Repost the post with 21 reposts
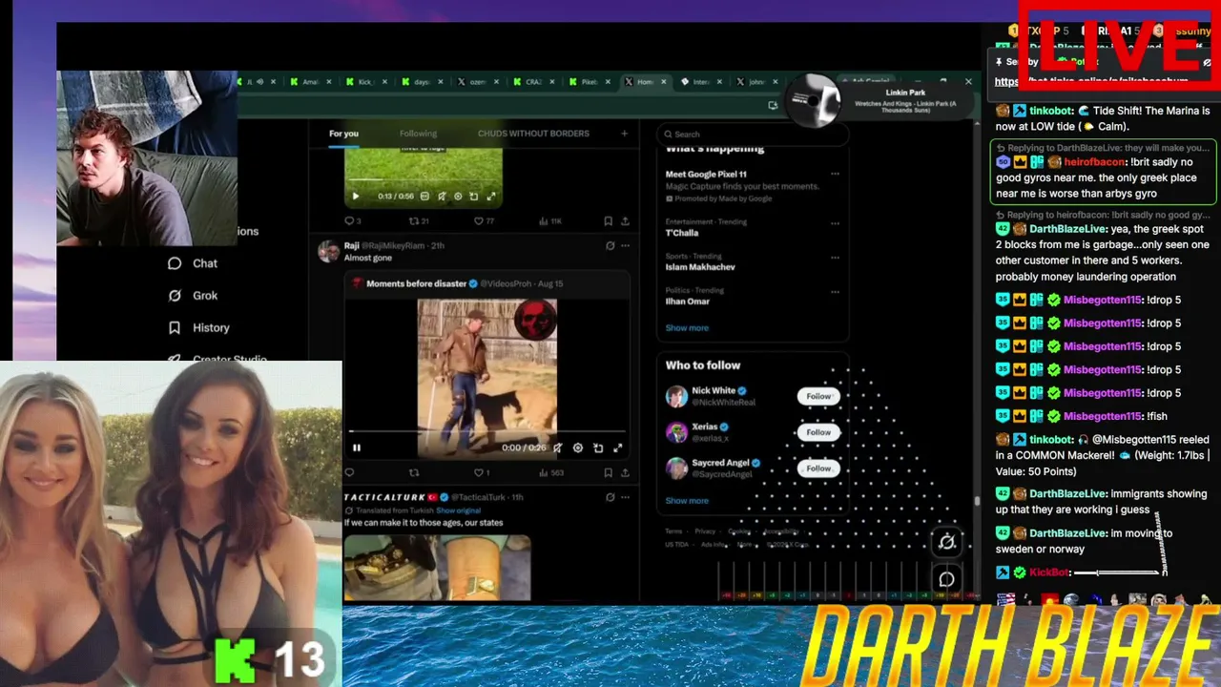This screenshot has width=1221, height=687. point(419,221)
